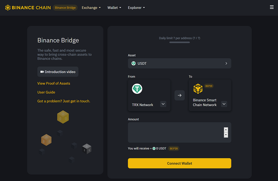Screen dimensions: 278x181
Task: Click the Binance cube icon in To card
Action: coord(198,89)
